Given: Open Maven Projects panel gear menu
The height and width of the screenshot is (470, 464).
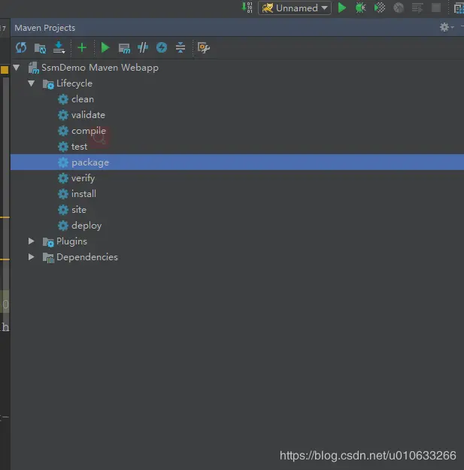Looking at the screenshot, I should click(446, 28).
